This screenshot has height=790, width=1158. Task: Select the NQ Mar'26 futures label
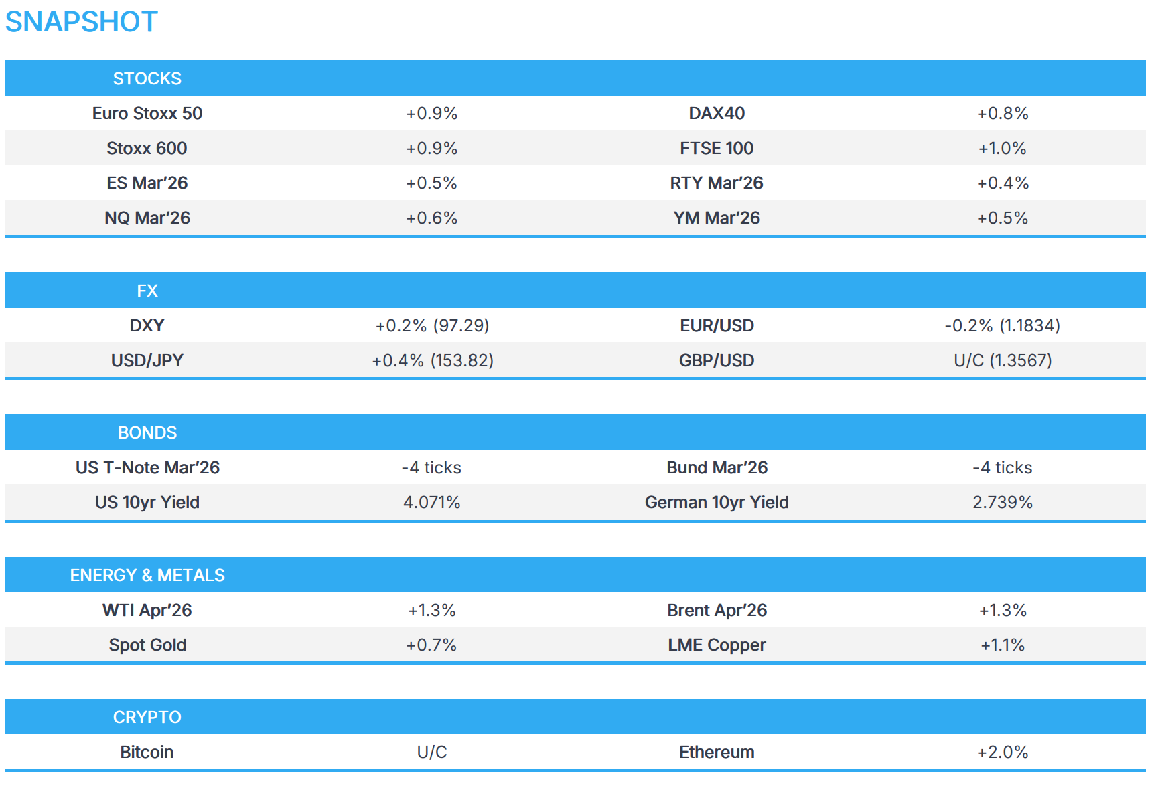tap(147, 218)
